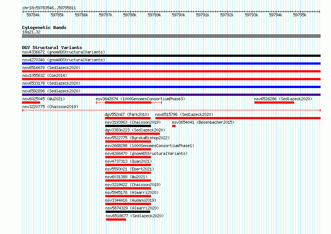Click the red bar under nsv3344416
The height and width of the screenshot is (234, 331).
128,204
